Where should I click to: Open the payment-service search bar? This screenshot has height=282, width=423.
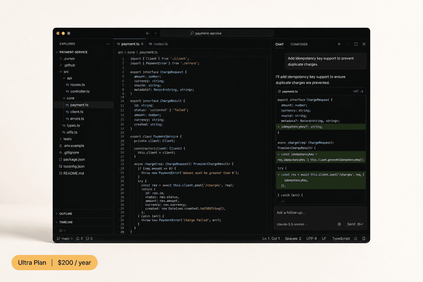217,33
